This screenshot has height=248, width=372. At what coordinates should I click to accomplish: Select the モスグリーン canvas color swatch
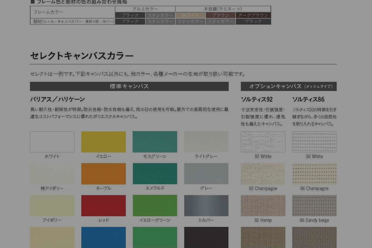(x=155, y=142)
